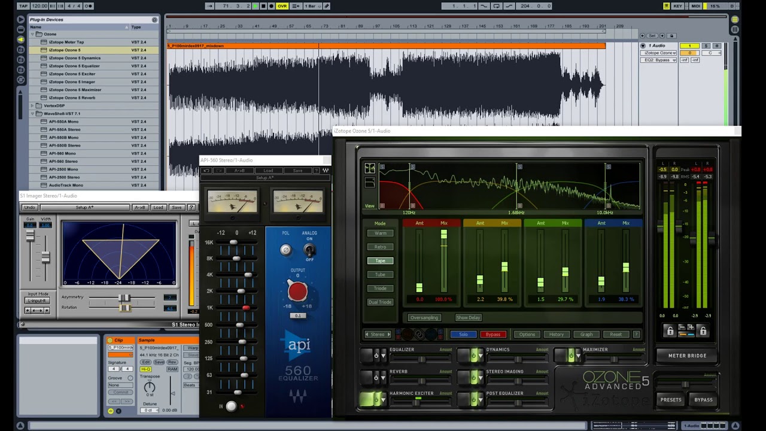Screen dimensions: 766x431
Task: Select the Tape exciter mode
Action: pyautogui.click(x=380, y=260)
